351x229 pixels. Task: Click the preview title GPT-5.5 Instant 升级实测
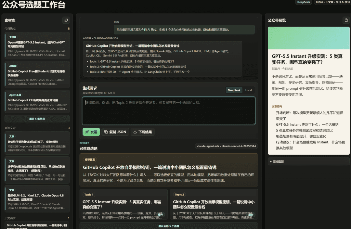pyautogui.click(x=307, y=59)
